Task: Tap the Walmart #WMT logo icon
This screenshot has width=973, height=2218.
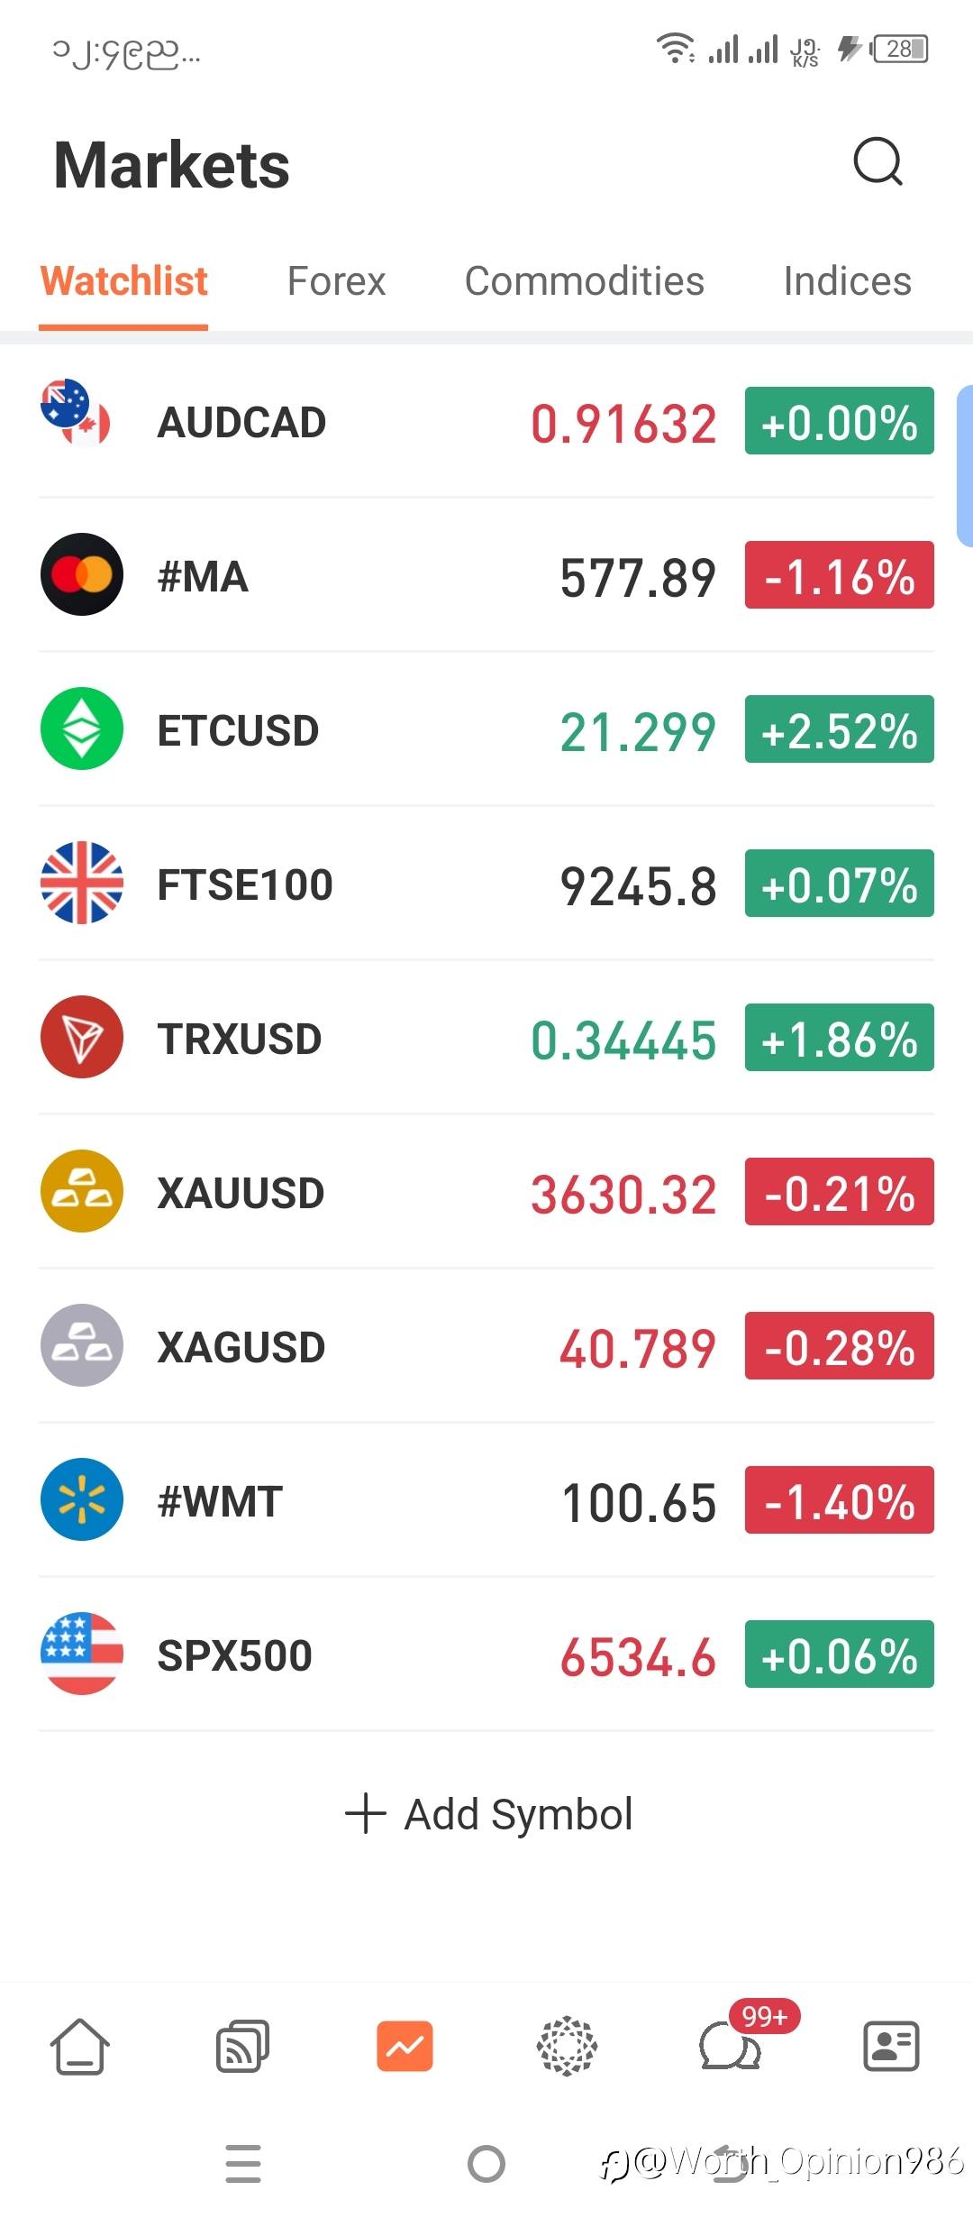Action: coord(82,1499)
